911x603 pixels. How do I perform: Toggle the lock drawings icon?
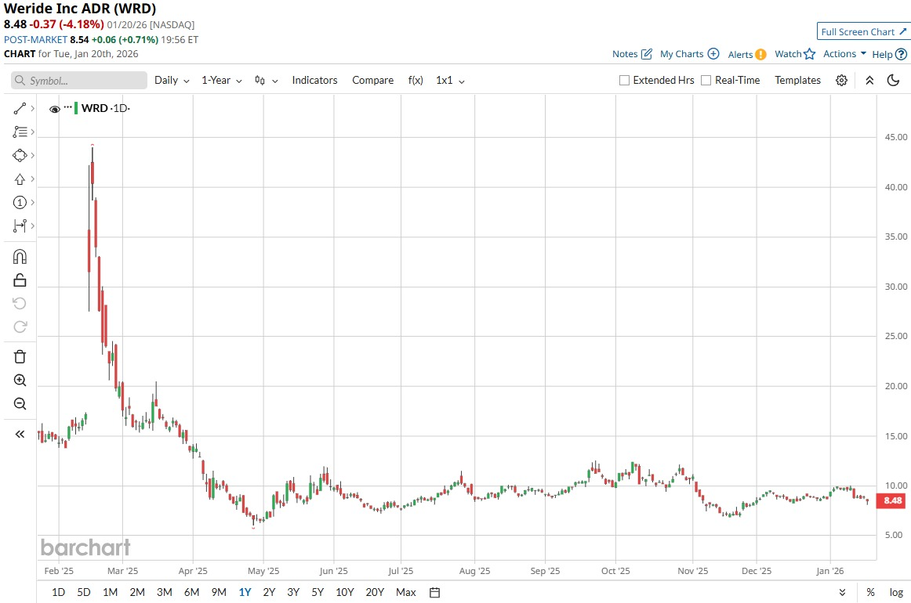20,280
